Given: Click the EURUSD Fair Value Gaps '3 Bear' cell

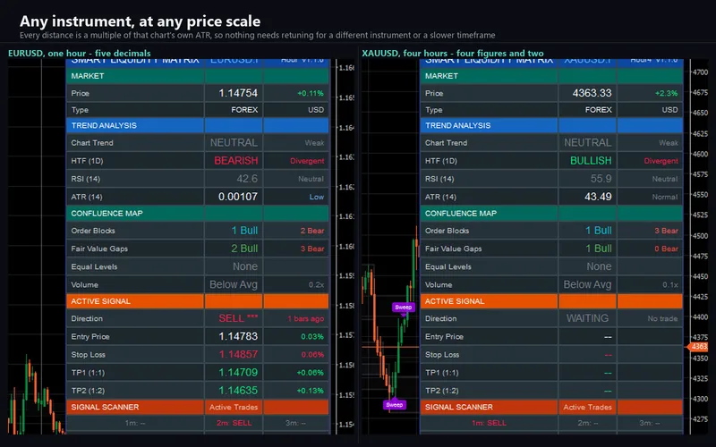Looking at the screenshot, I should 312,249.
